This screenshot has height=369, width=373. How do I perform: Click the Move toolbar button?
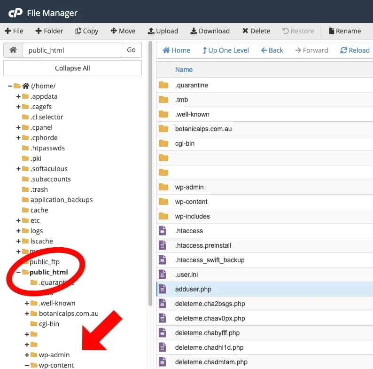click(123, 31)
